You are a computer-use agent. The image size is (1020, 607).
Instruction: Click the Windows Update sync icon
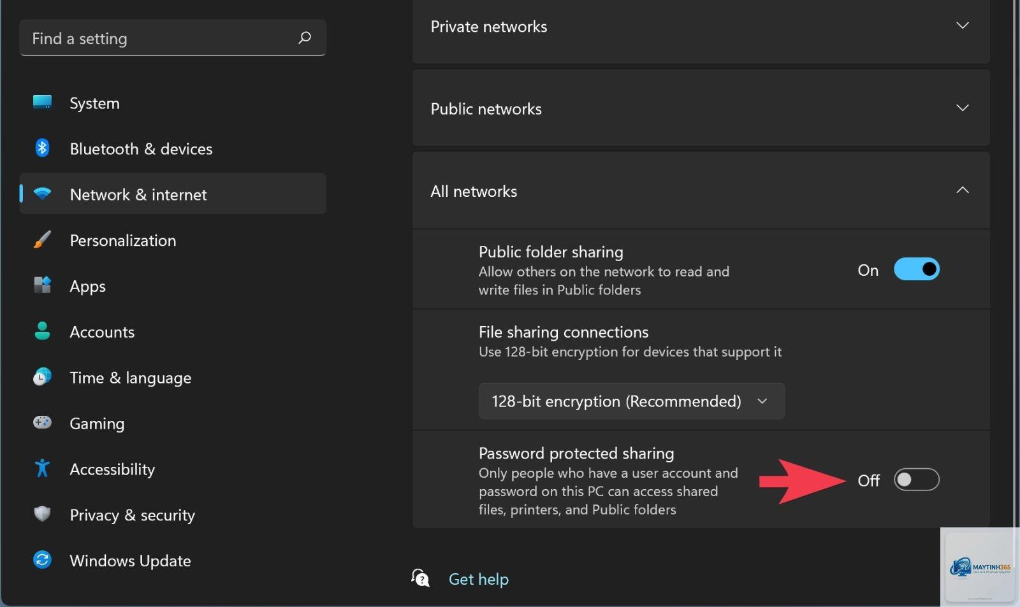tap(42, 559)
